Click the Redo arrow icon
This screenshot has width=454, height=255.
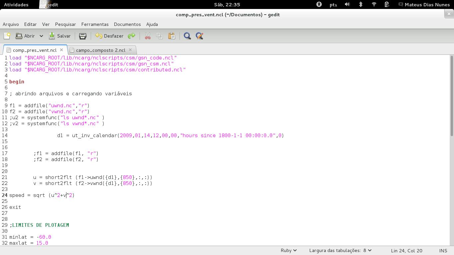coord(132,36)
